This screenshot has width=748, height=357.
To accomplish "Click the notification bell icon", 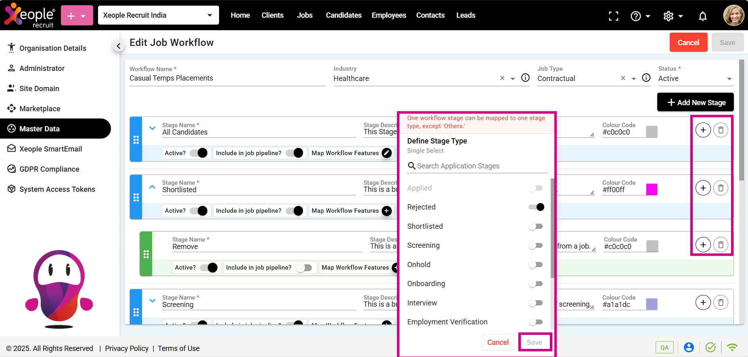I will (x=702, y=16).
